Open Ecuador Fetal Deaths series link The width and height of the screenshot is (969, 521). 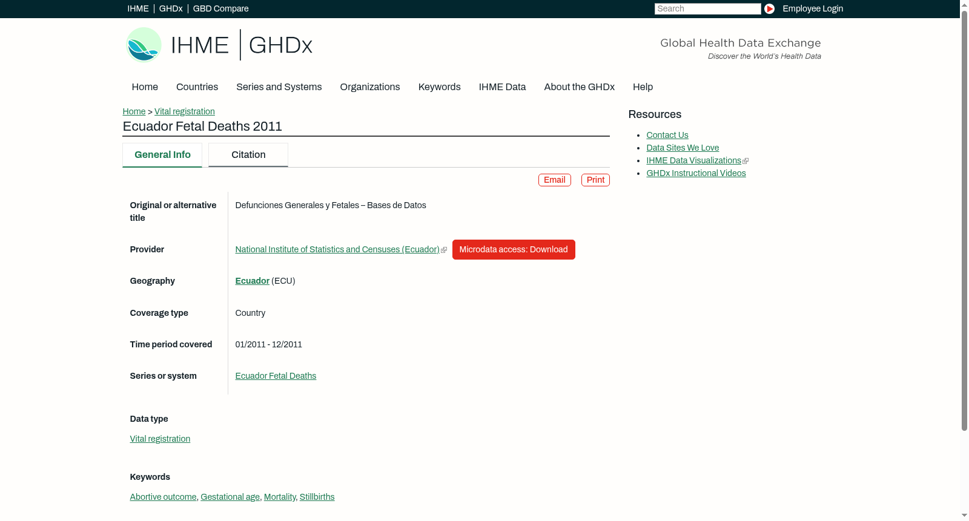click(x=276, y=376)
